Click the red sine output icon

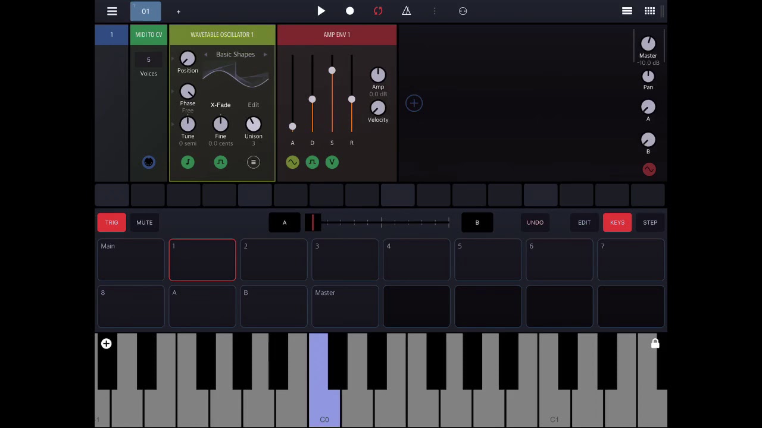point(649,169)
